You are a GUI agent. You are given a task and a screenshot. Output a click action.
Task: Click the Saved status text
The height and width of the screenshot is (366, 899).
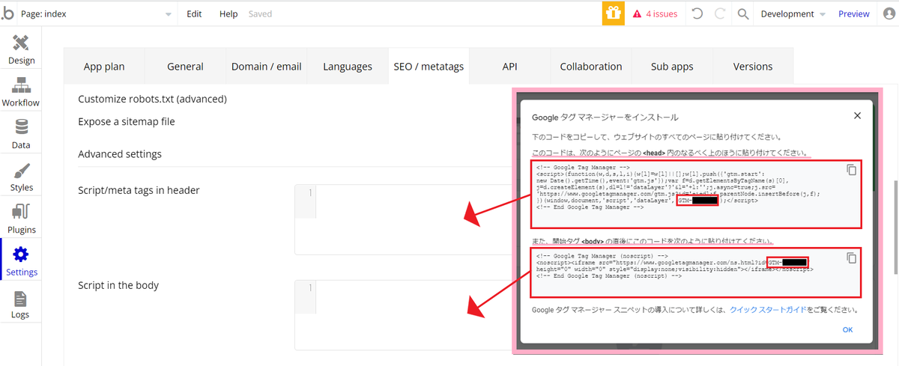[260, 13]
